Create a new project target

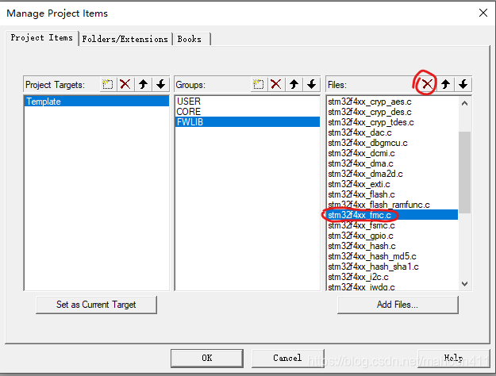[108, 84]
